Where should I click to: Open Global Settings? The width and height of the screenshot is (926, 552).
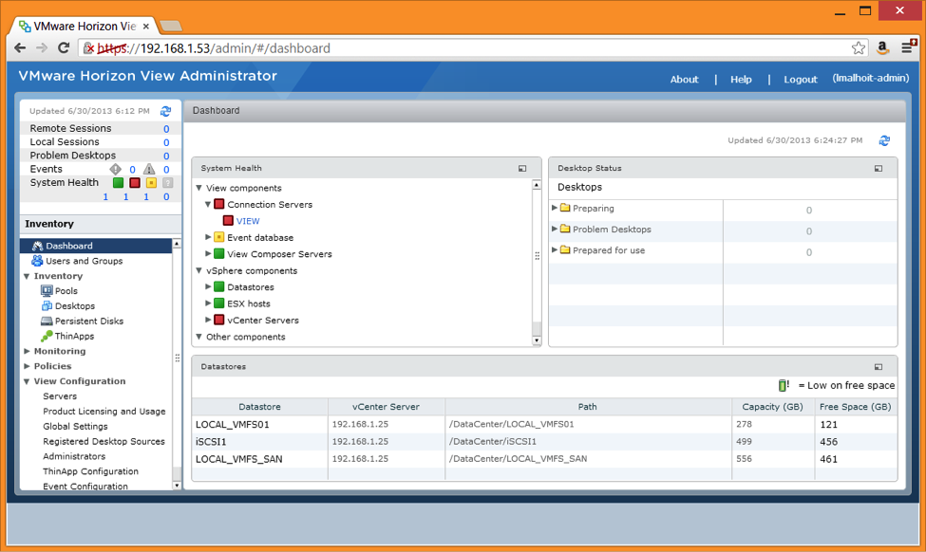pos(75,427)
